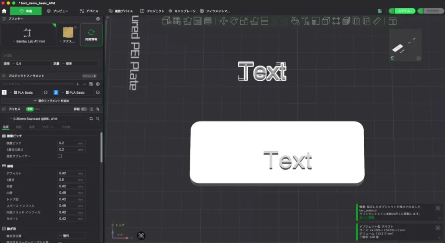445x243 pixels.
Task: Click the green スライス button
Action: coord(404,11)
